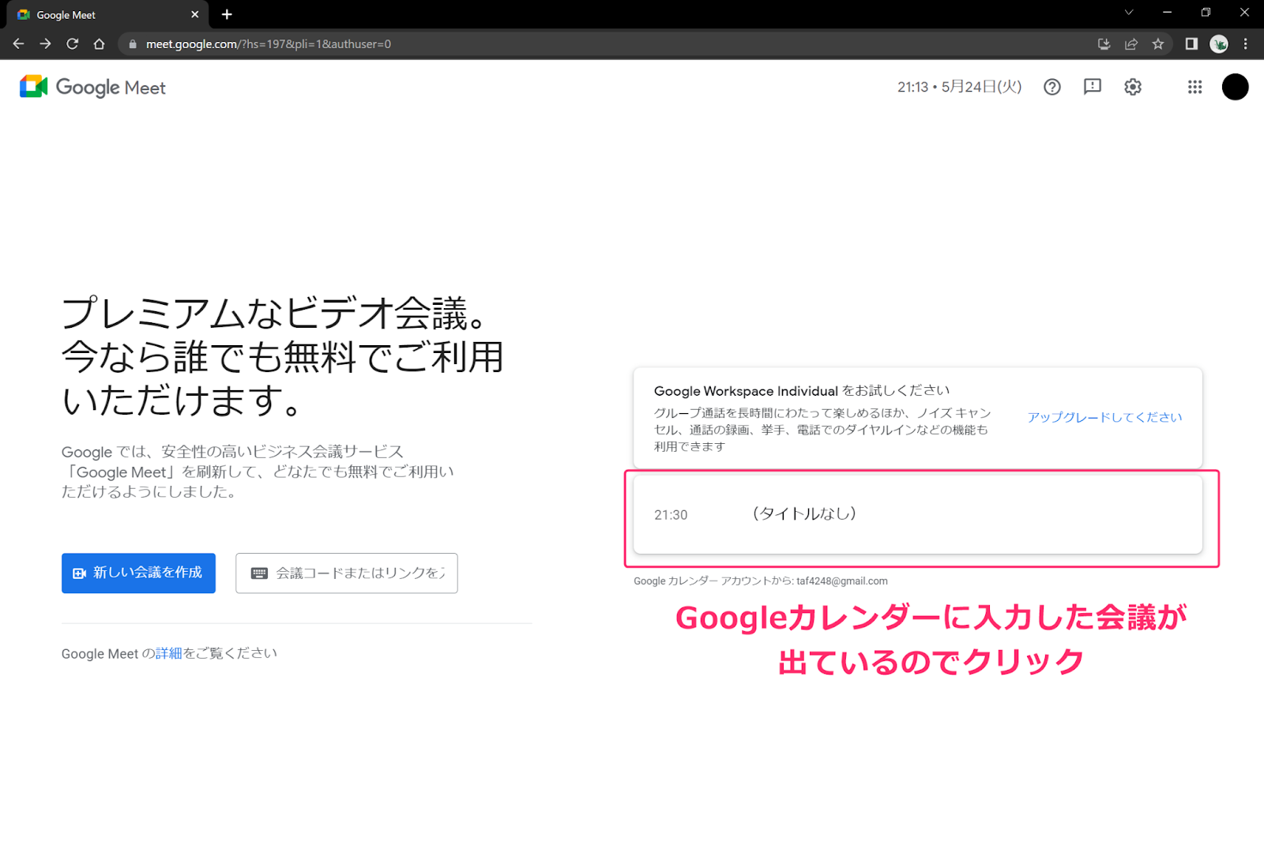The width and height of the screenshot is (1264, 842).
Task: Open the 詳細 link
Action: [169, 654]
